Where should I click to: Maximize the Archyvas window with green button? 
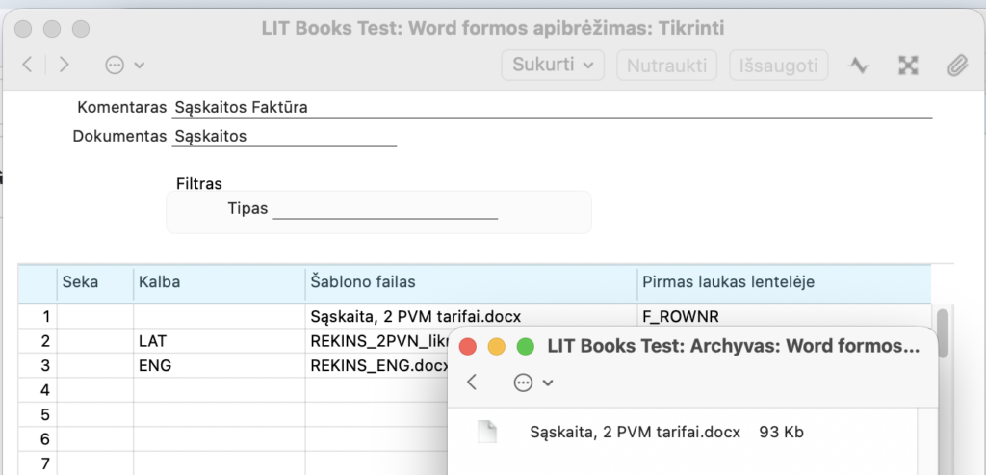coord(525,346)
